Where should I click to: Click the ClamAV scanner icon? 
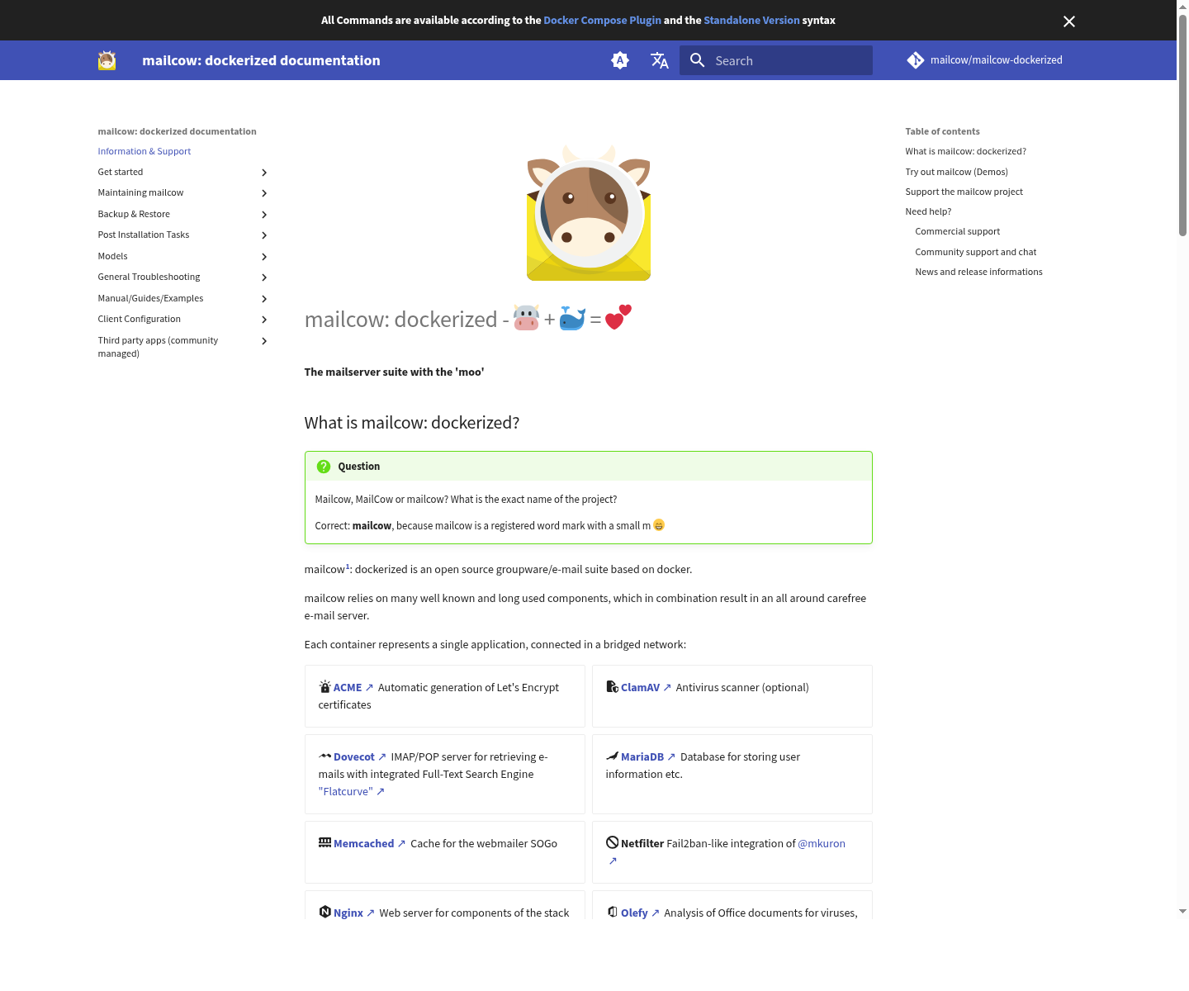(x=612, y=686)
